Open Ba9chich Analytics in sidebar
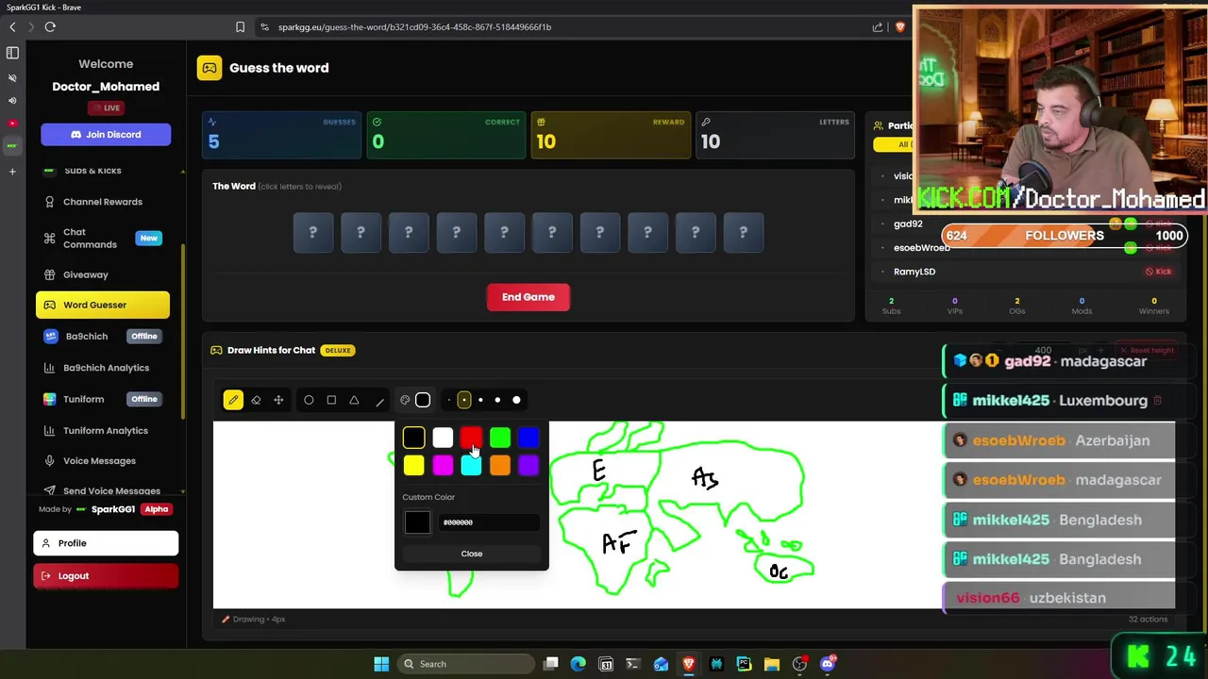Image resolution: width=1208 pixels, height=679 pixels. pos(103,368)
